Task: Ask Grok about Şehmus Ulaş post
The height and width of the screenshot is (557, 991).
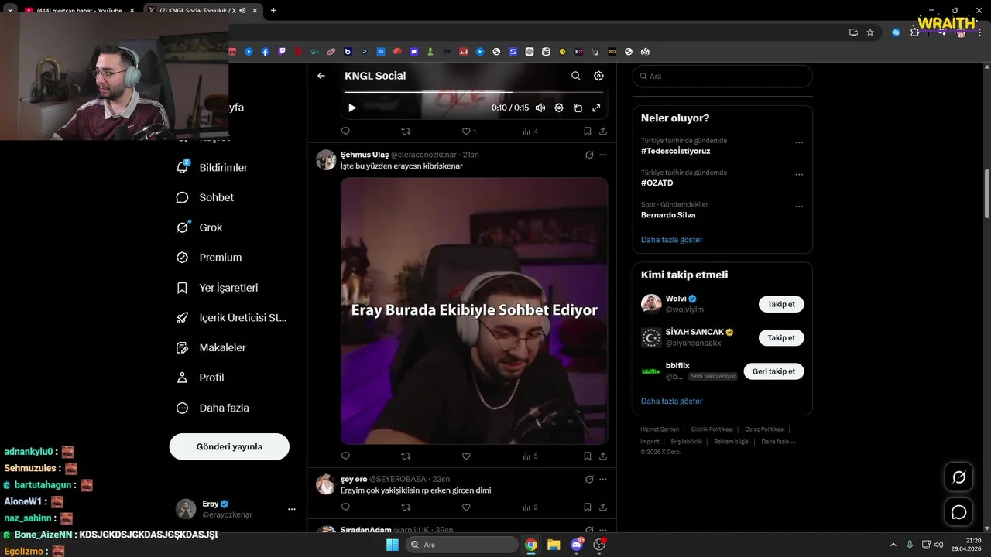Action: point(589,155)
